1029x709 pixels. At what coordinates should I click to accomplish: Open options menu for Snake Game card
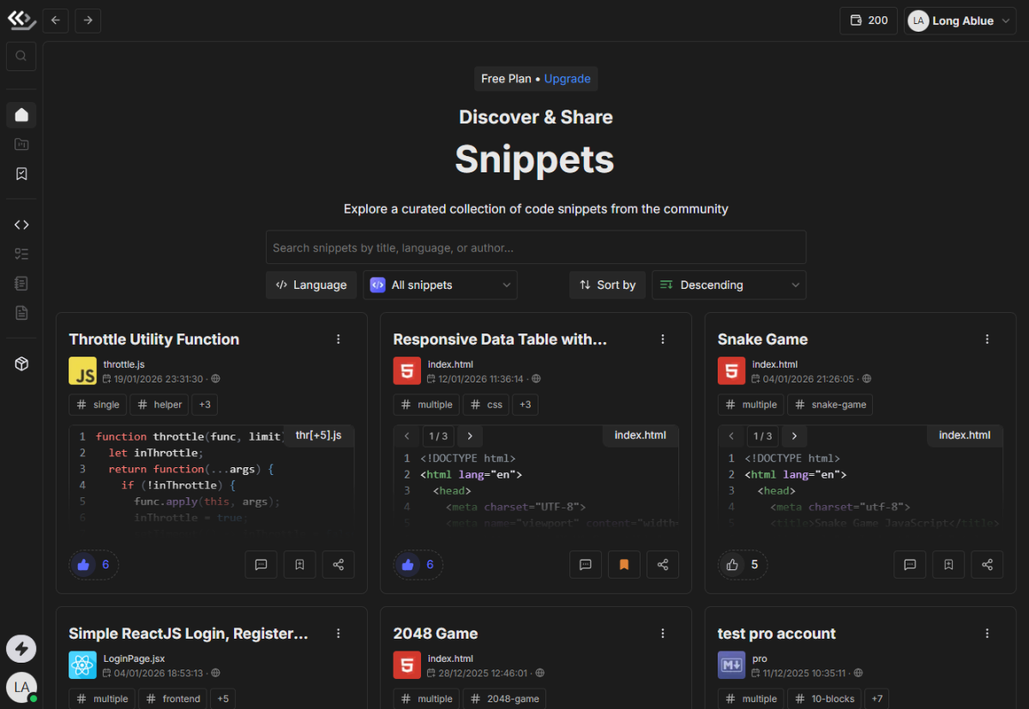pos(987,339)
